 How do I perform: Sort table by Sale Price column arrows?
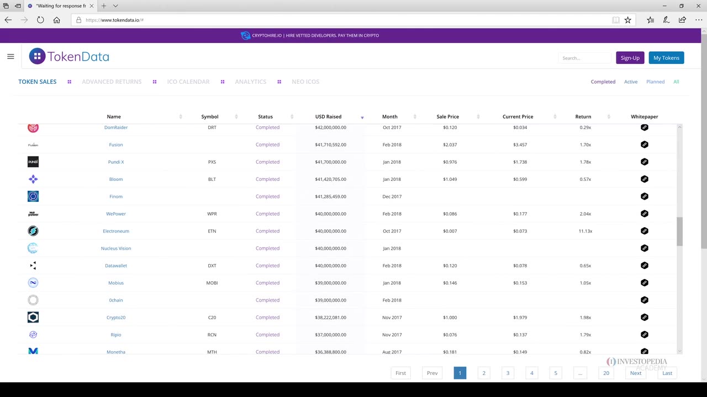[478, 117]
